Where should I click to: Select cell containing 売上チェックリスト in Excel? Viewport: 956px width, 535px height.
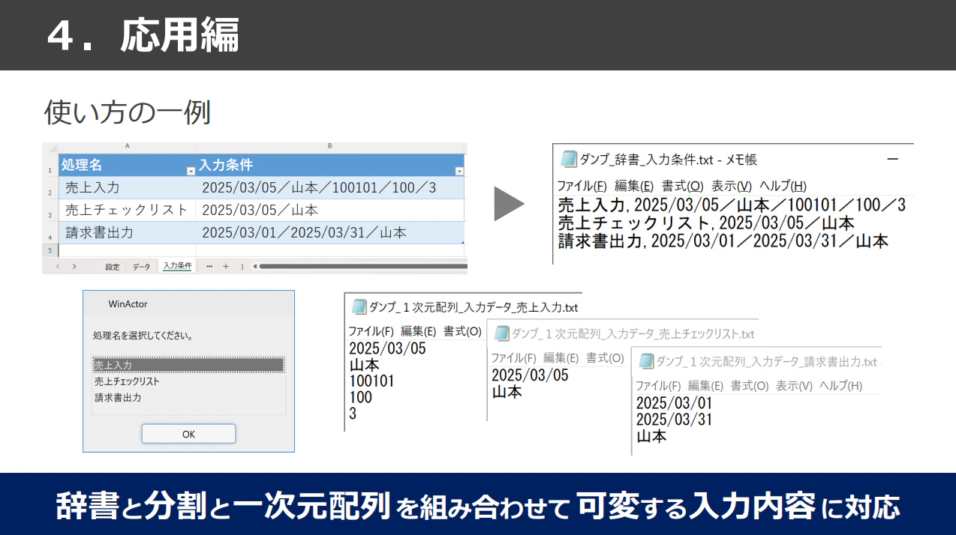coord(127,210)
